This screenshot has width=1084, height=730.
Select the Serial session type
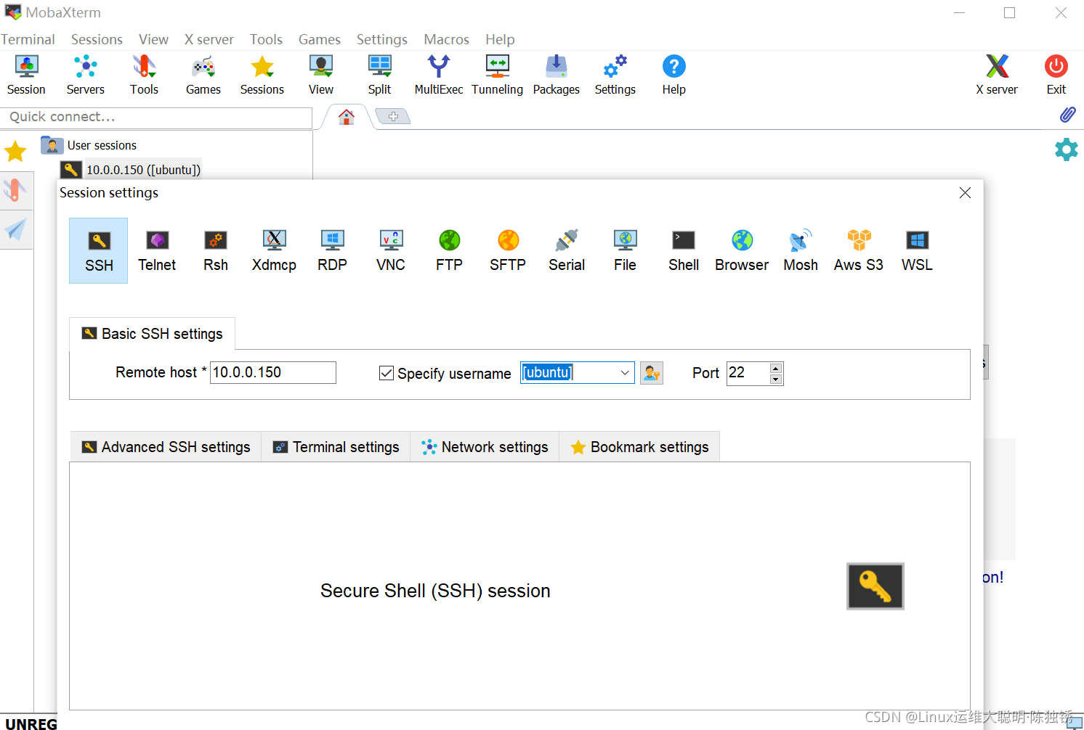567,250
